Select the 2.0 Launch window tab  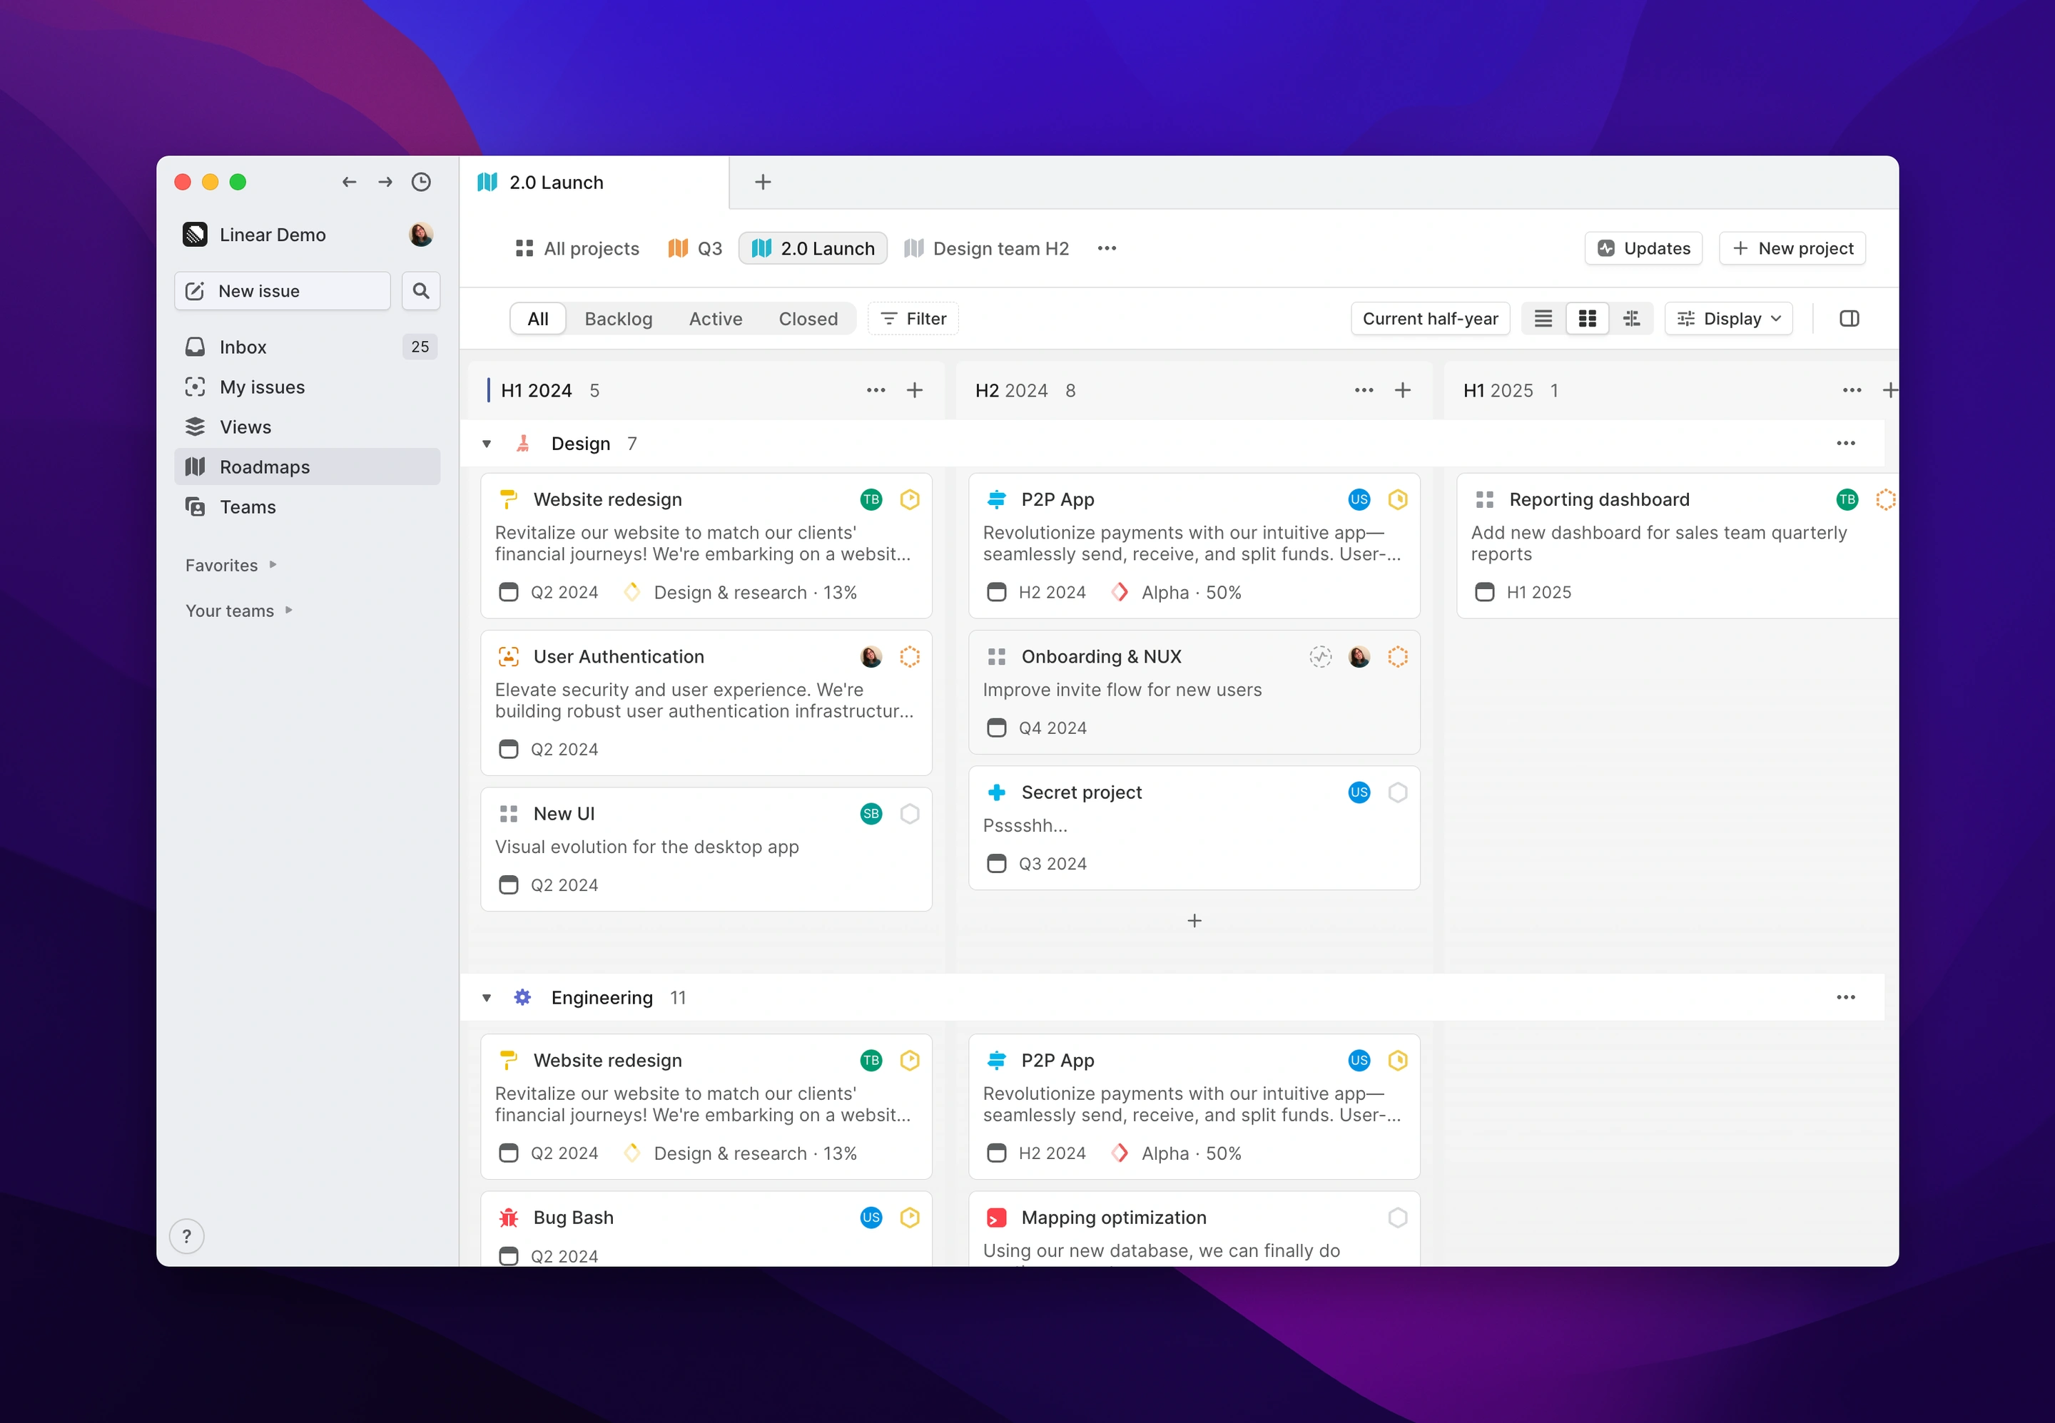tap(594, 182)
